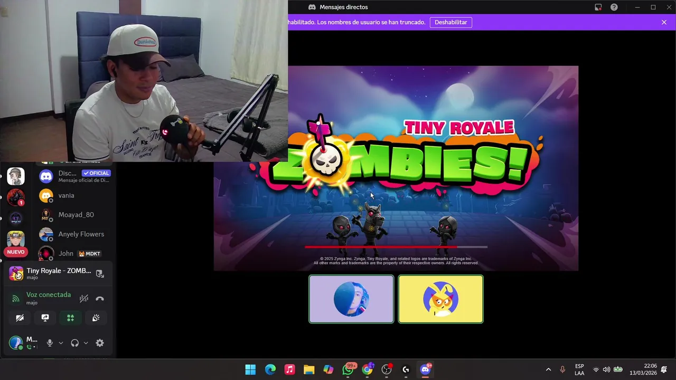Turn on the camera in voice panel

click(x=20, y=318)
